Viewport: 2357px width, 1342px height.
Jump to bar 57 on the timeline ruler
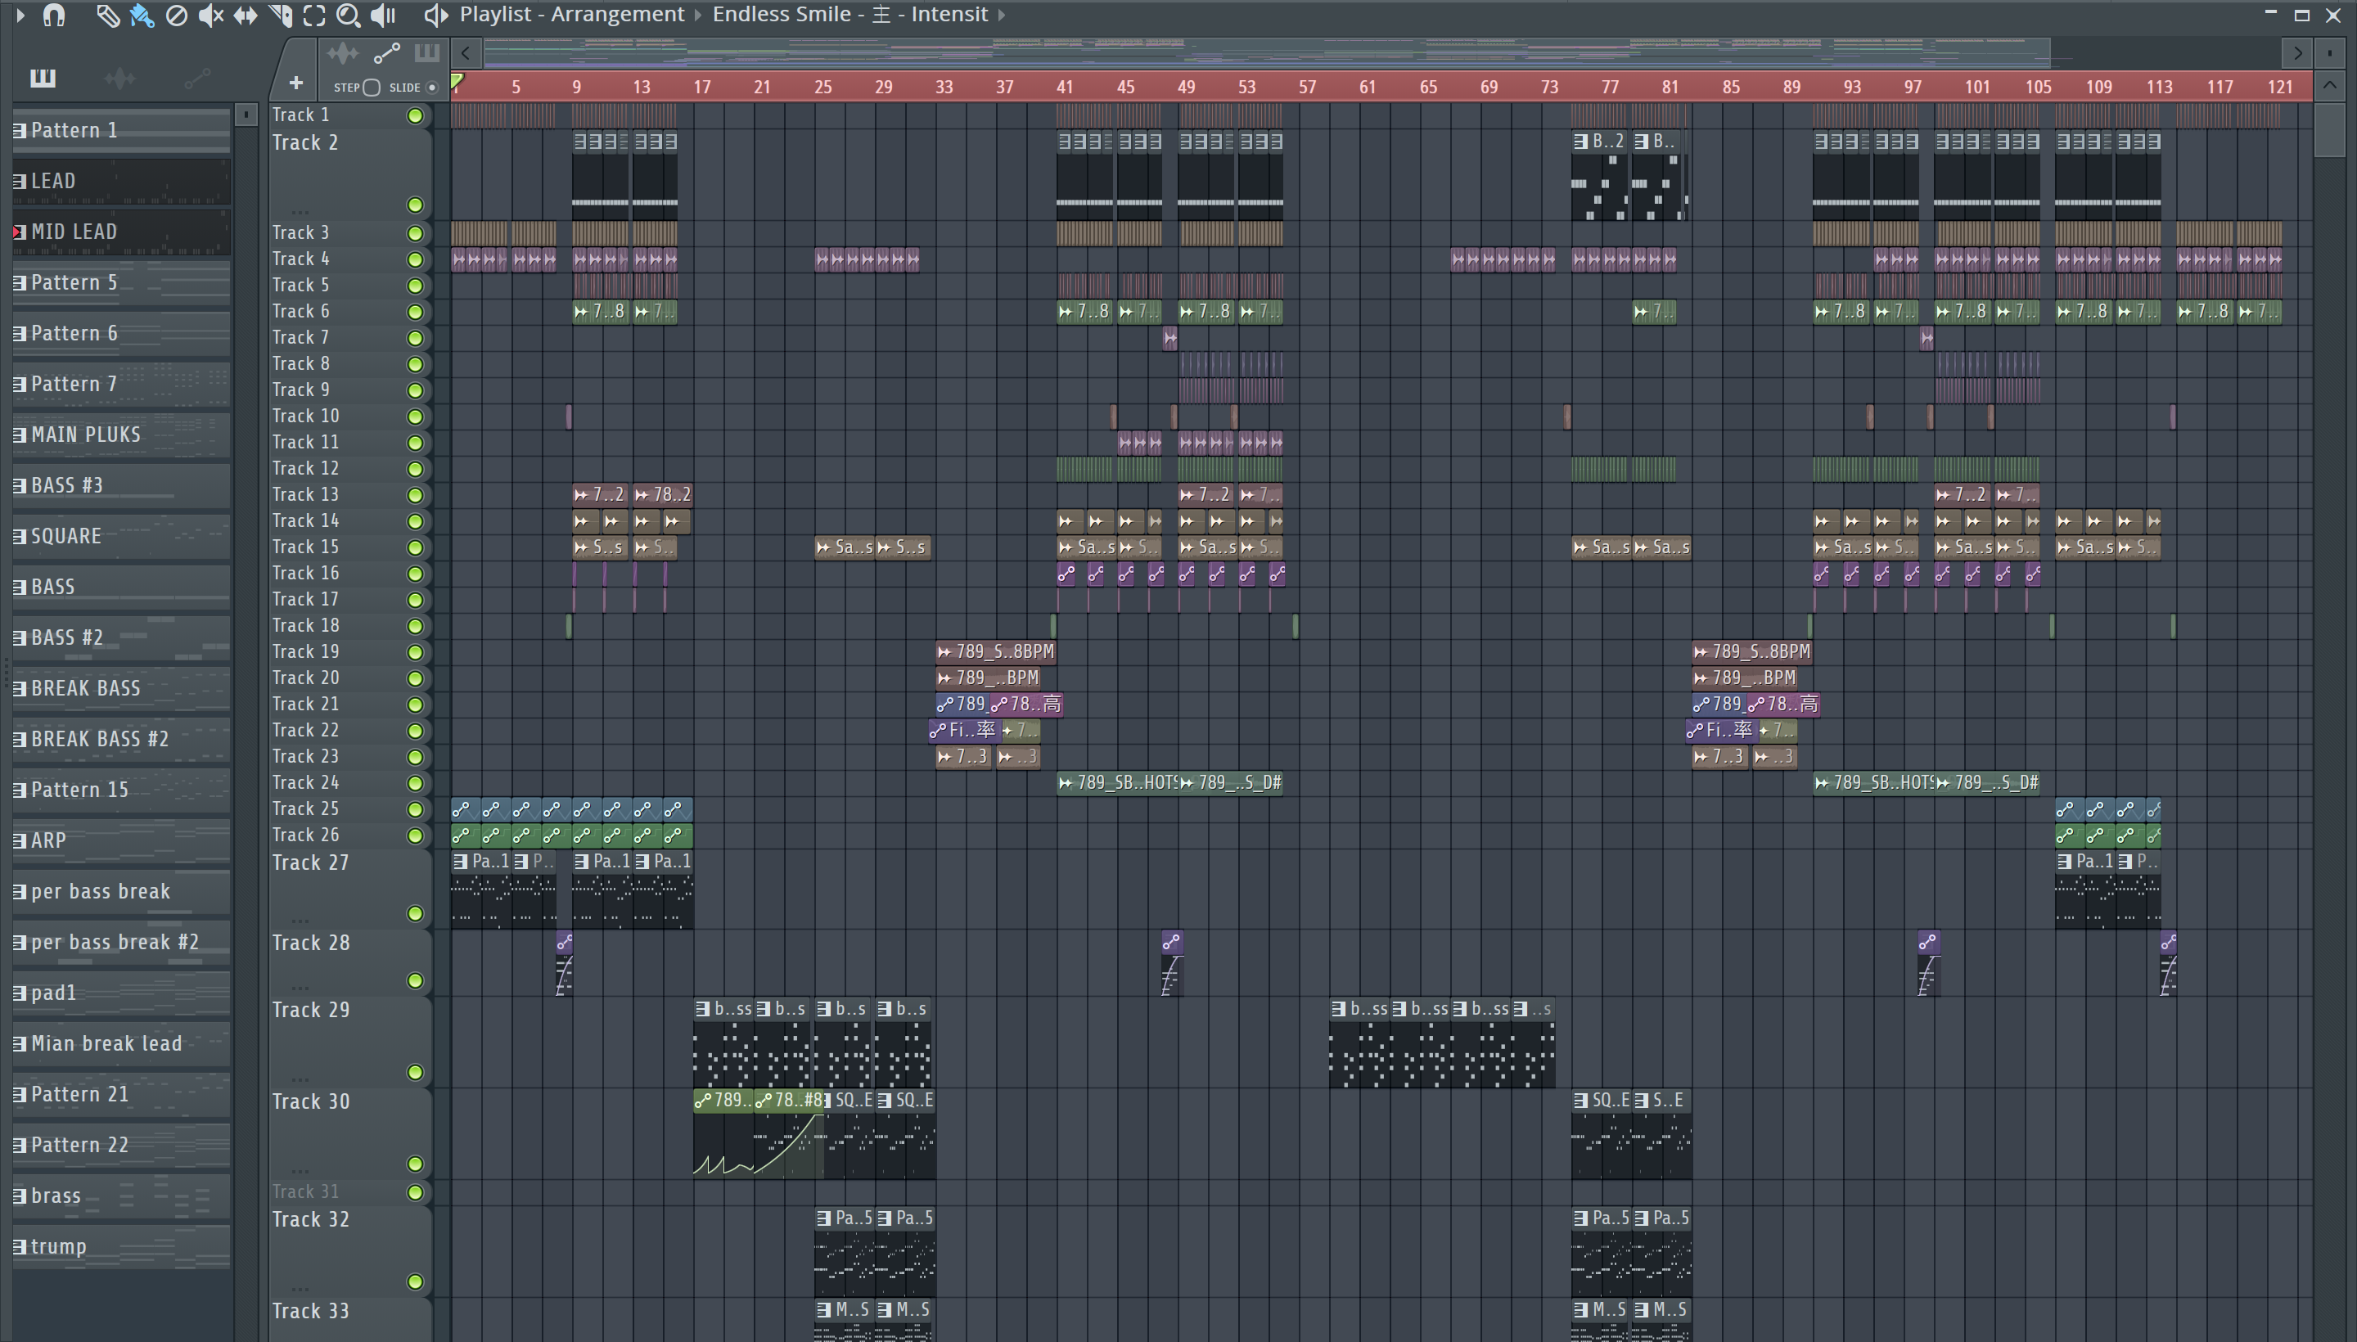1307,87
